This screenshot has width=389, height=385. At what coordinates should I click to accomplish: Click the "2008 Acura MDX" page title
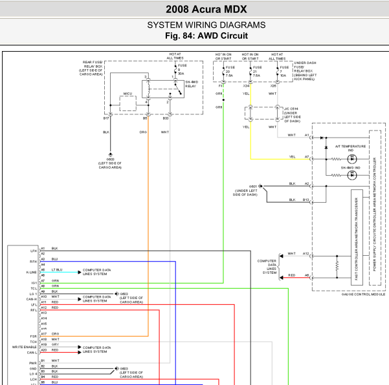(206, 10)
